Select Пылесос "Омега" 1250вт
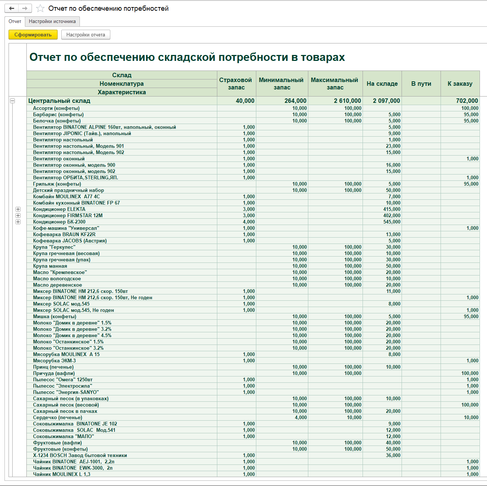487x486 pixels. point(63,380)
